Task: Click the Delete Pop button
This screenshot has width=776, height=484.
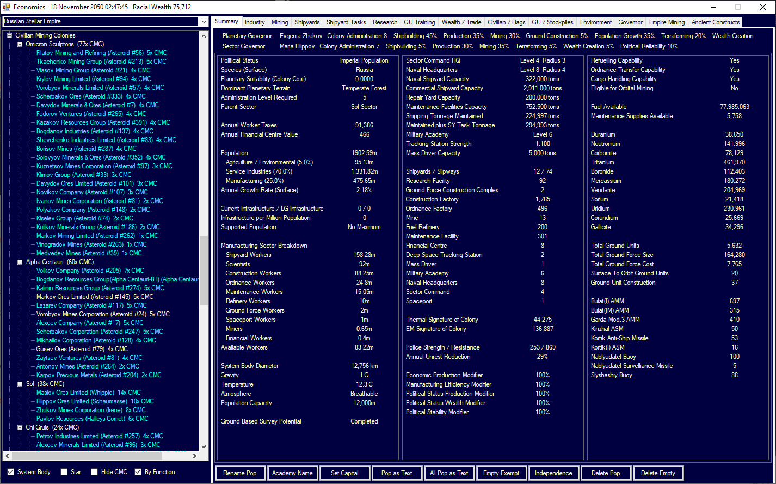Action: pos(606,473)
